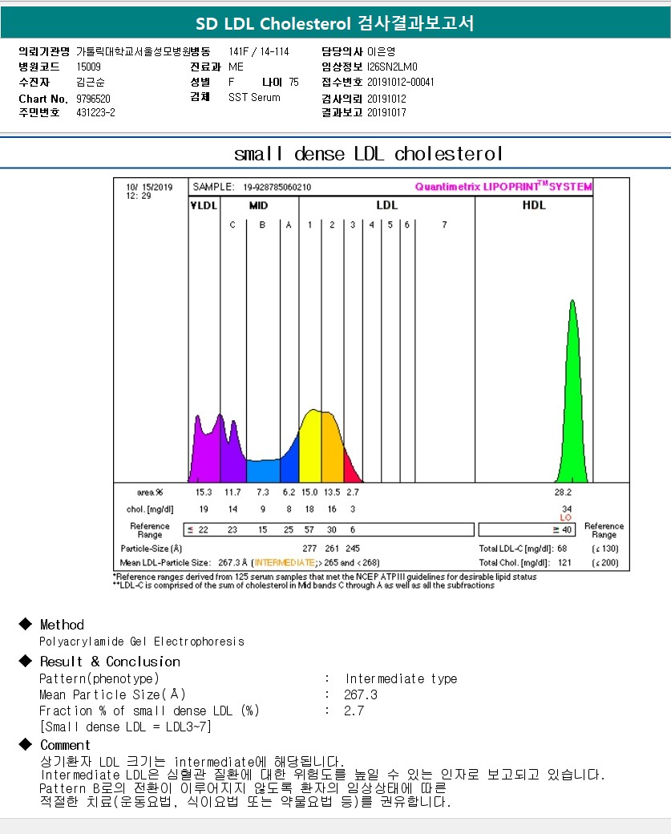
Task: Click the Total Chol. value 121
Action: (564, 563)
